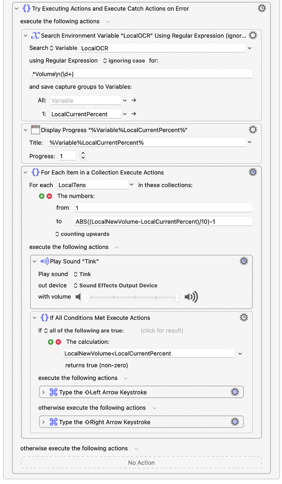Viewport: 282px width, 484px height.
Task: Open gear menu for If All Conditions Met
Action: point(244,318)
